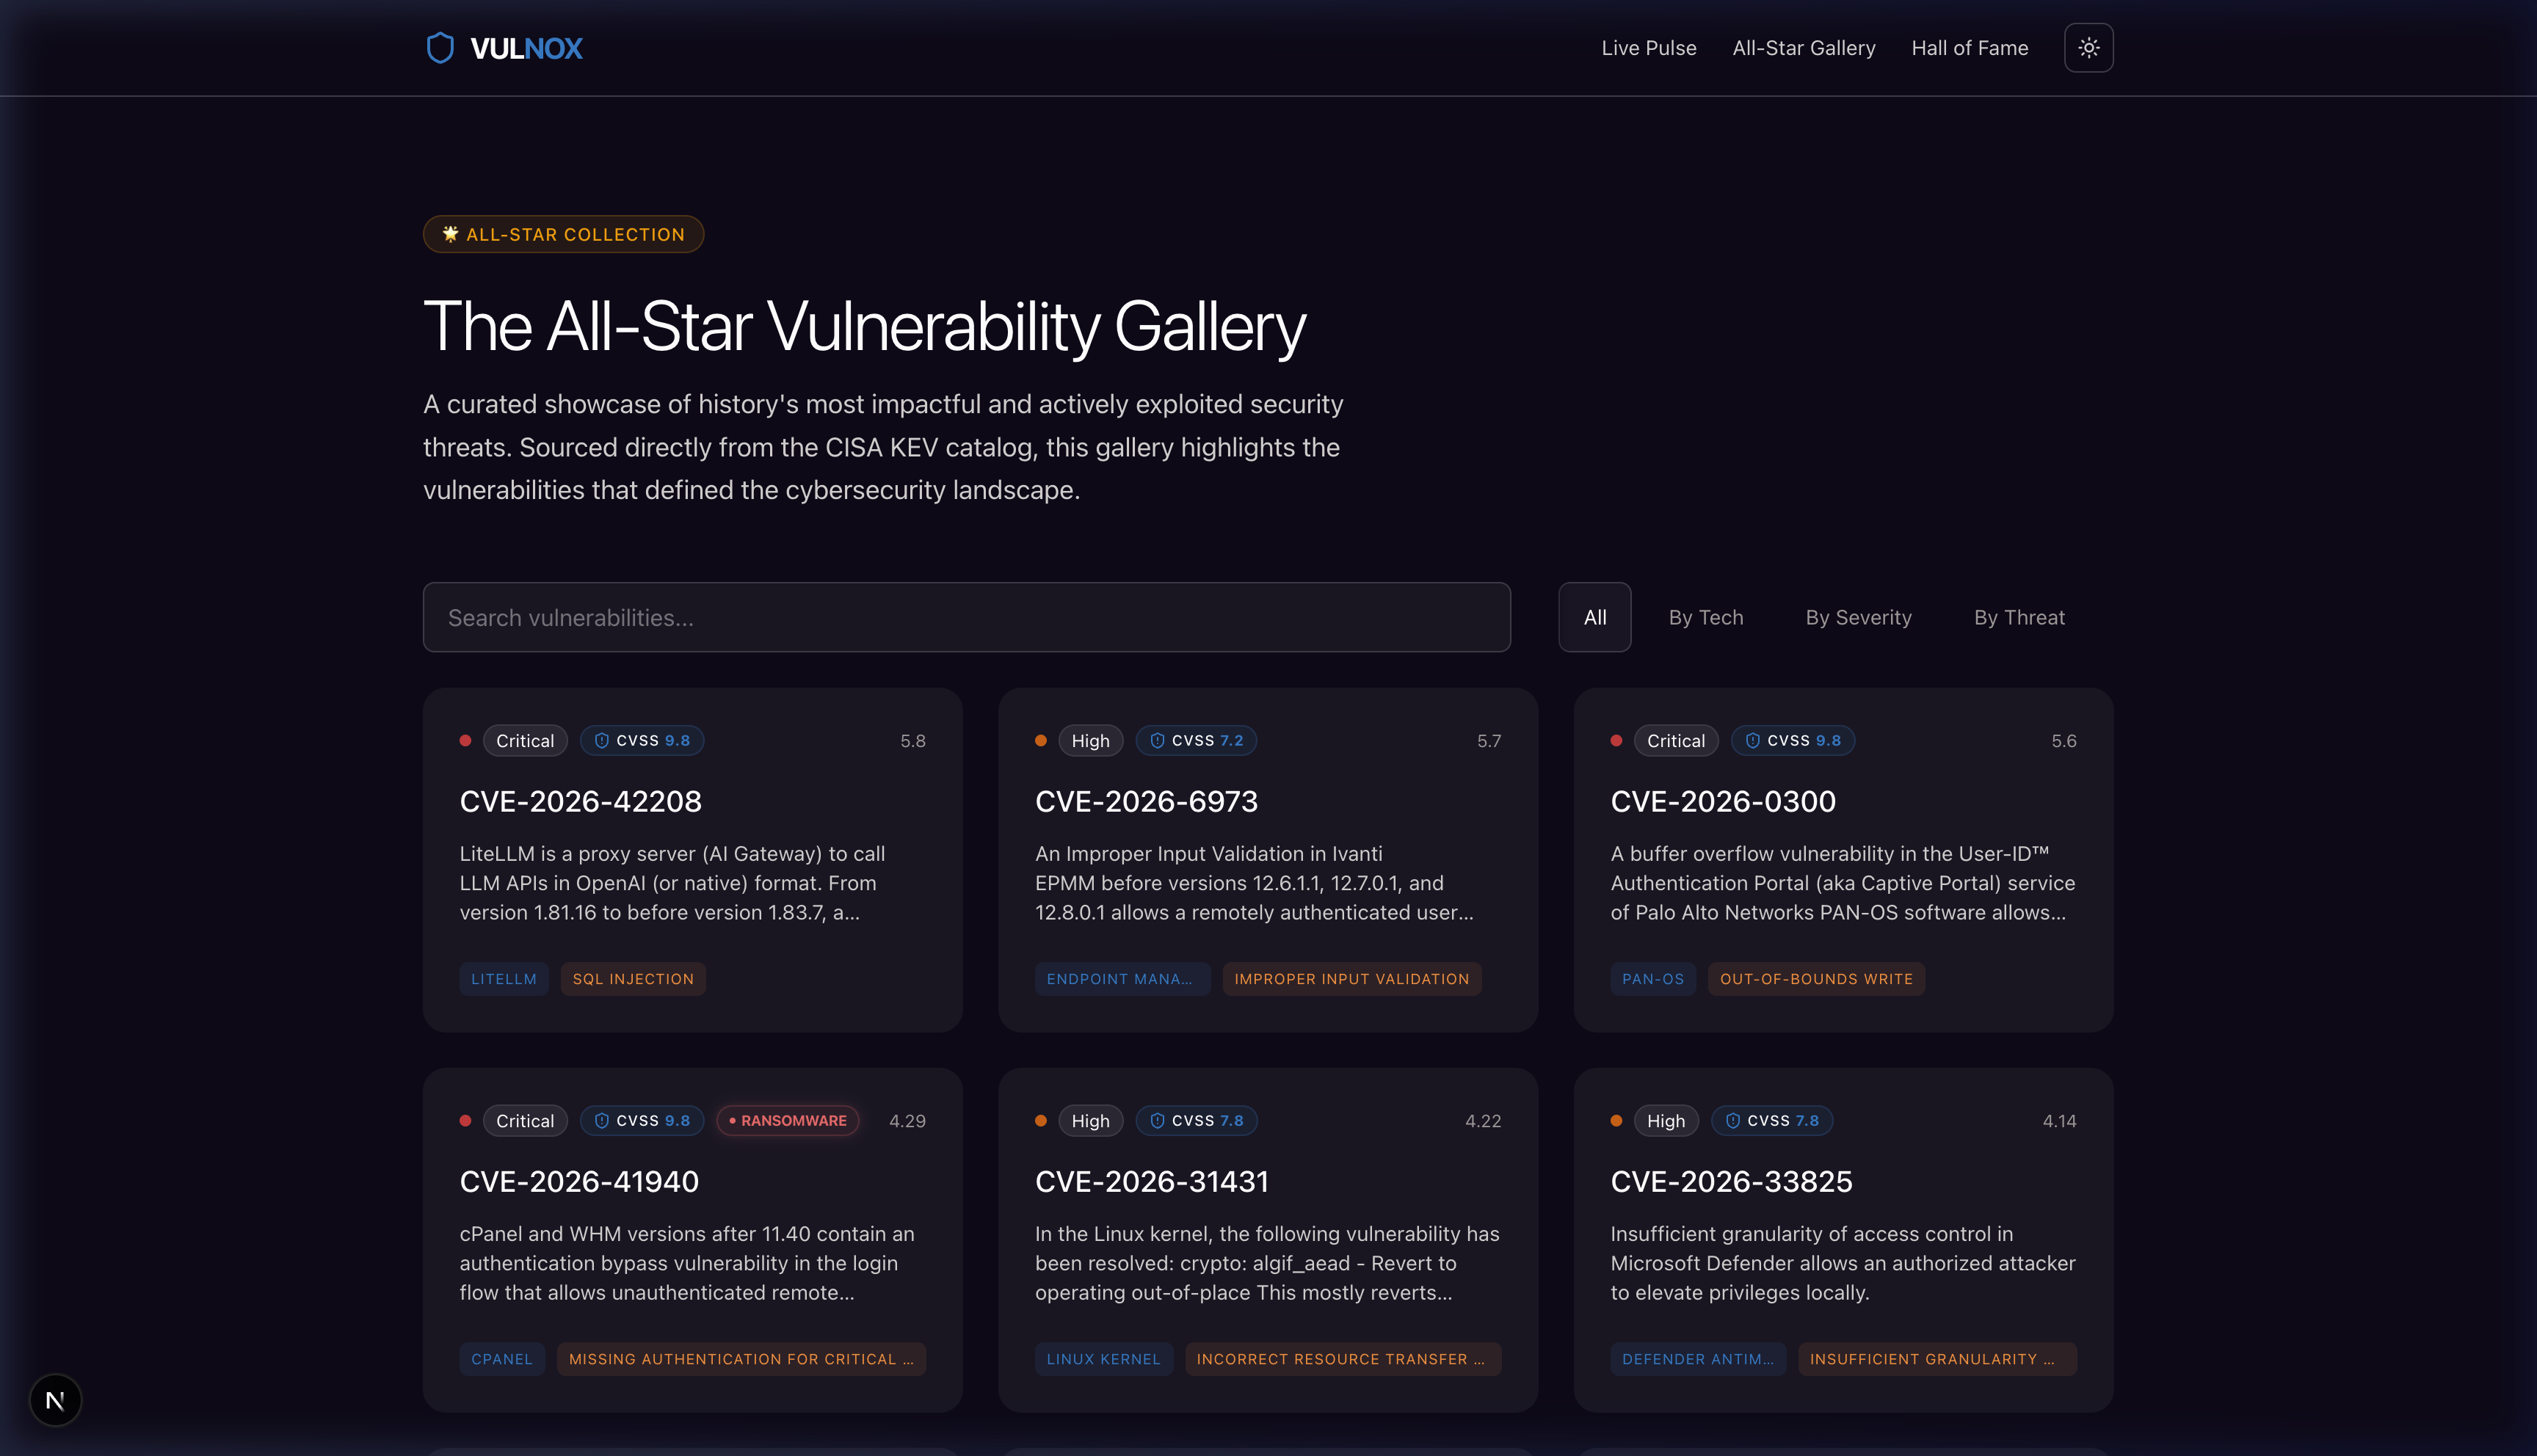Click the CVSS 7.2 shield badge on CVE-2026-6973

[1197, 741]
